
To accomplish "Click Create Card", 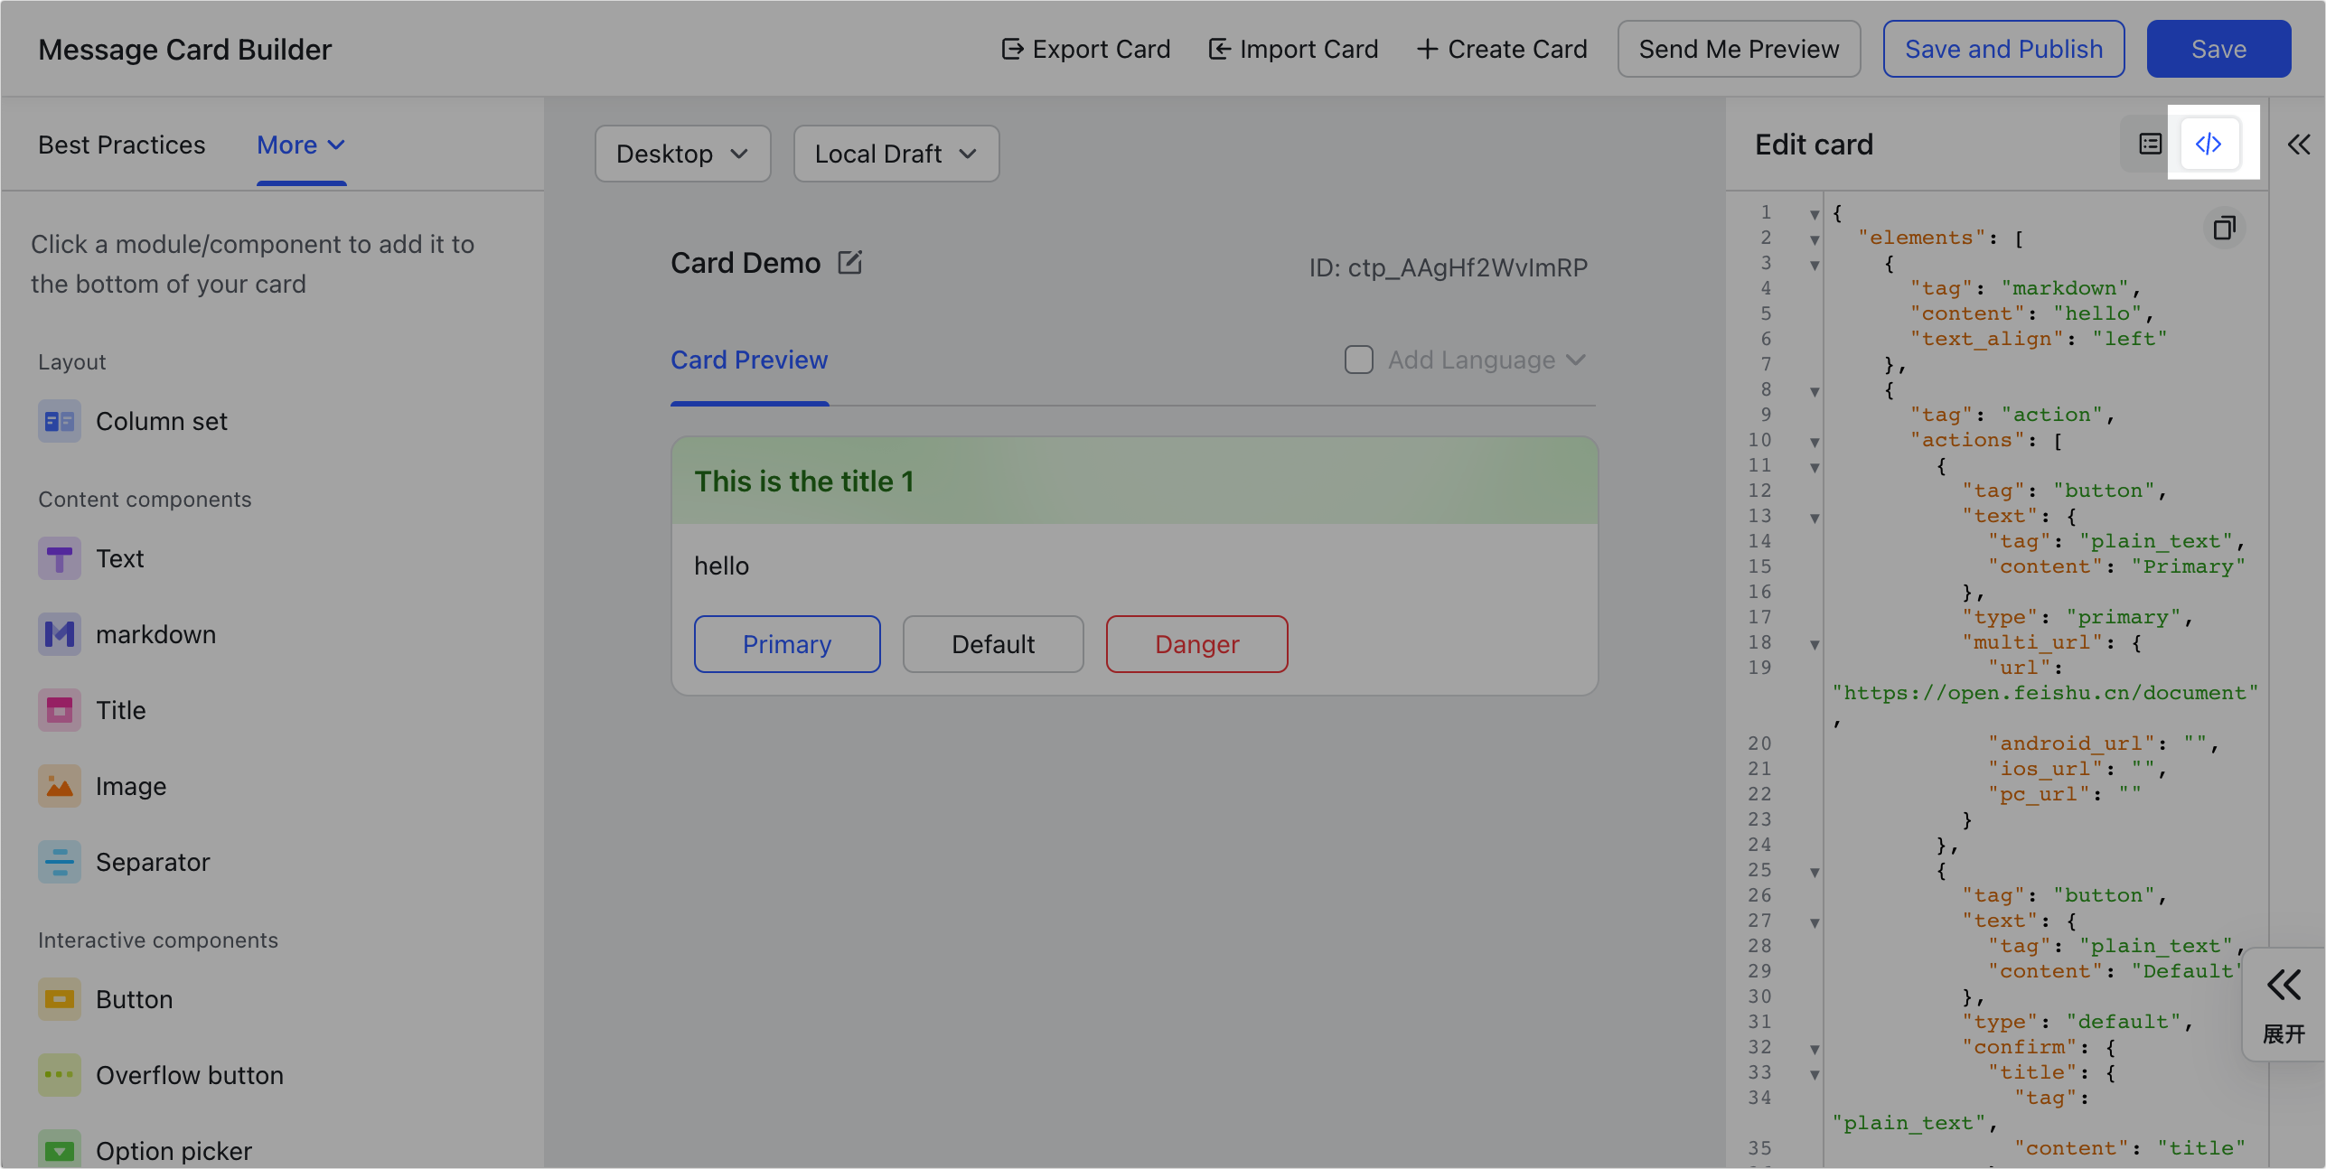I will [x=1501, y=49].
